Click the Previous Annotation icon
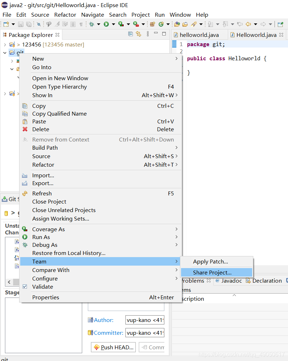 click(225, 24)
